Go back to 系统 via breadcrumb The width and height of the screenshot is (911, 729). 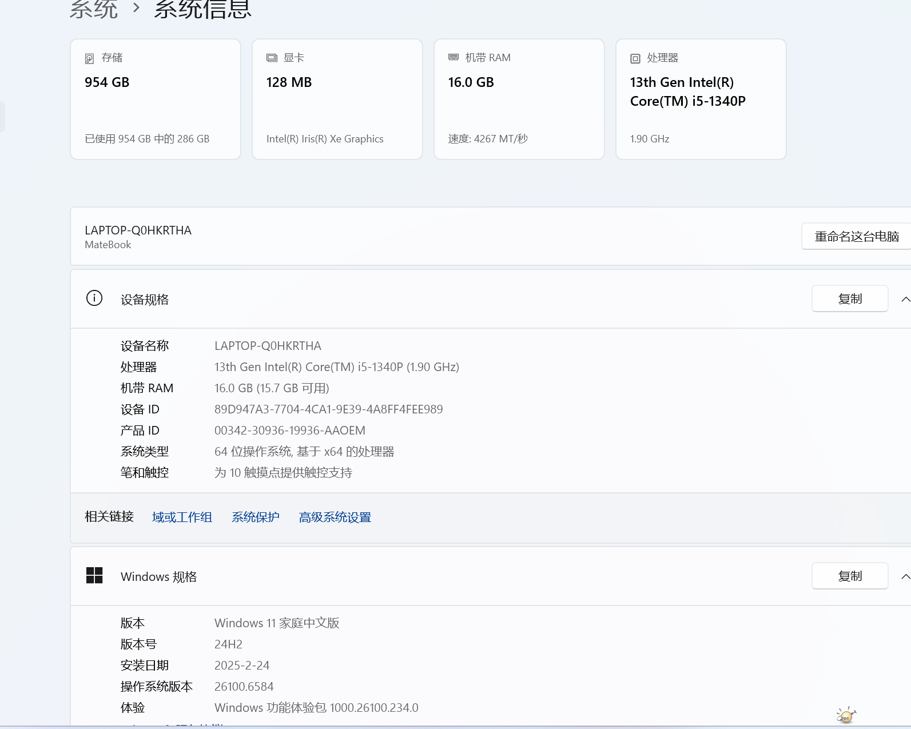[93, 9]
